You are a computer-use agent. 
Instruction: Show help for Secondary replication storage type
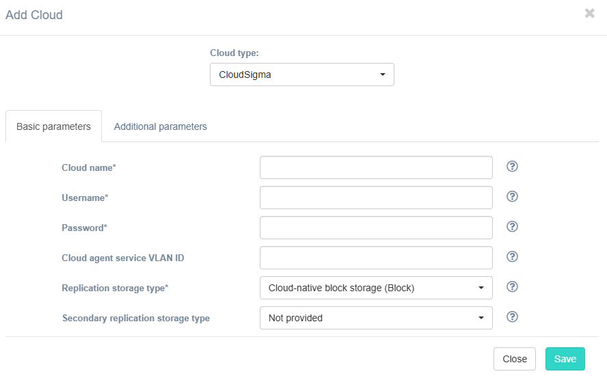[512, 317]
